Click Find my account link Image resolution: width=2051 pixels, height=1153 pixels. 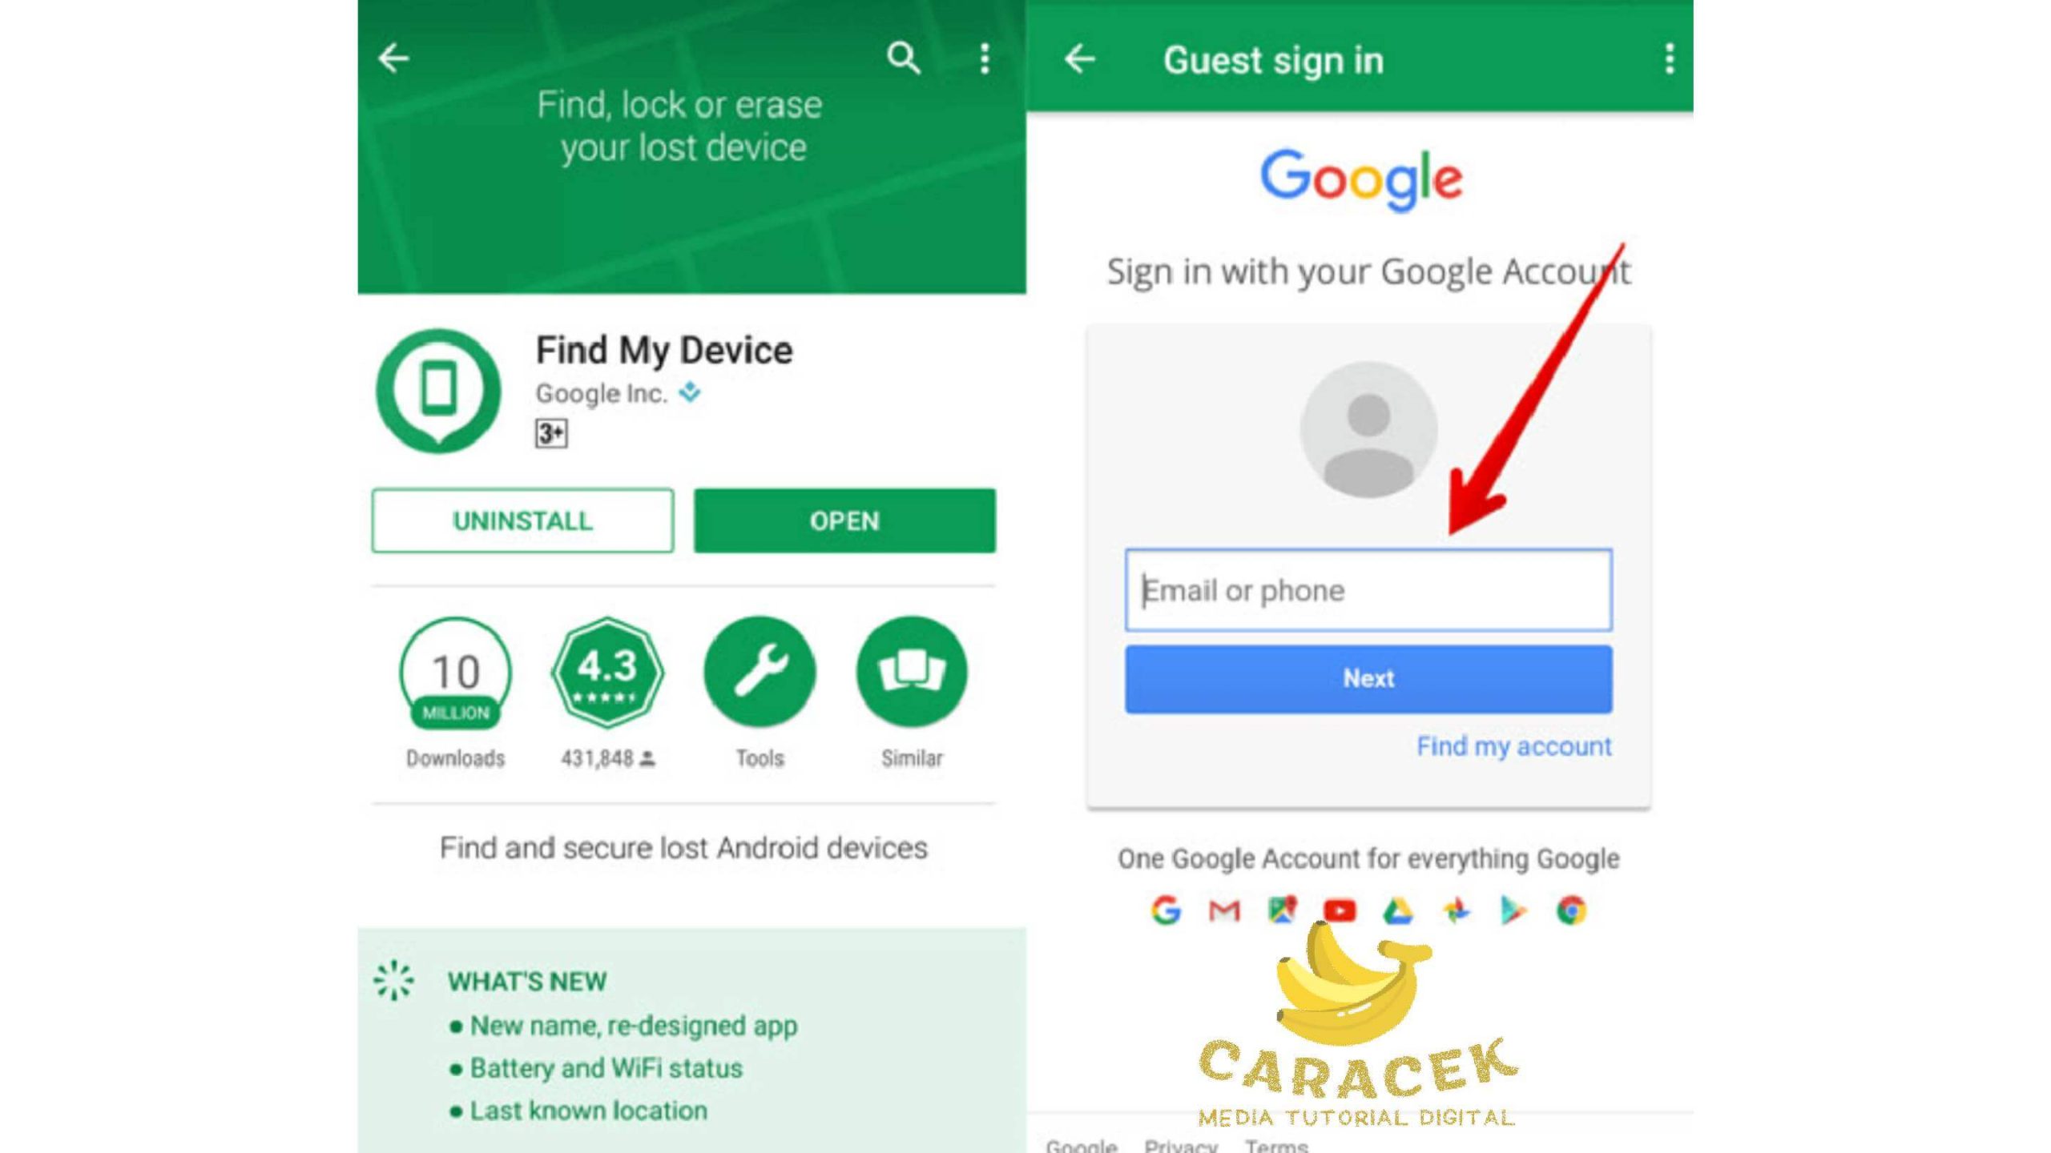pos(1514,746)
